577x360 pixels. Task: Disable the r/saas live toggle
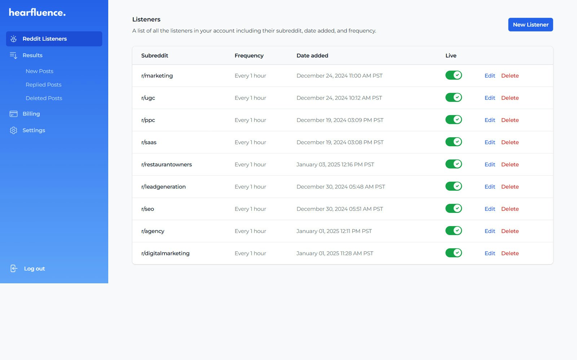(454, 142)
